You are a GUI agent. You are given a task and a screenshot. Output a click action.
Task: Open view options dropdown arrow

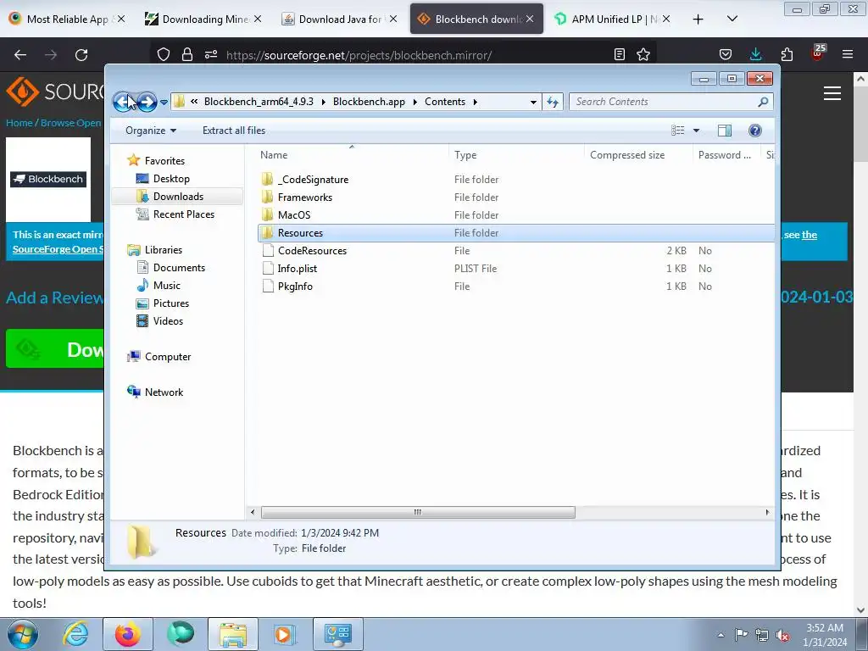(697, 131)
